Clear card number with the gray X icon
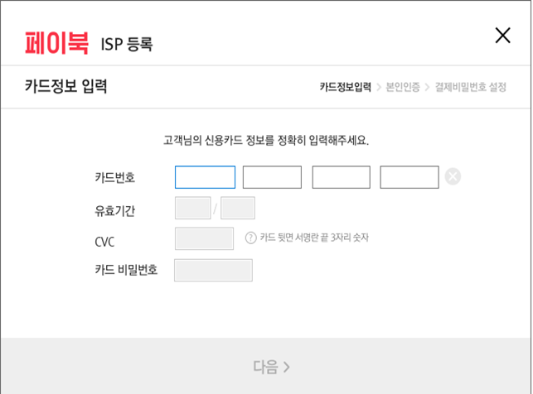 point(453,176)
